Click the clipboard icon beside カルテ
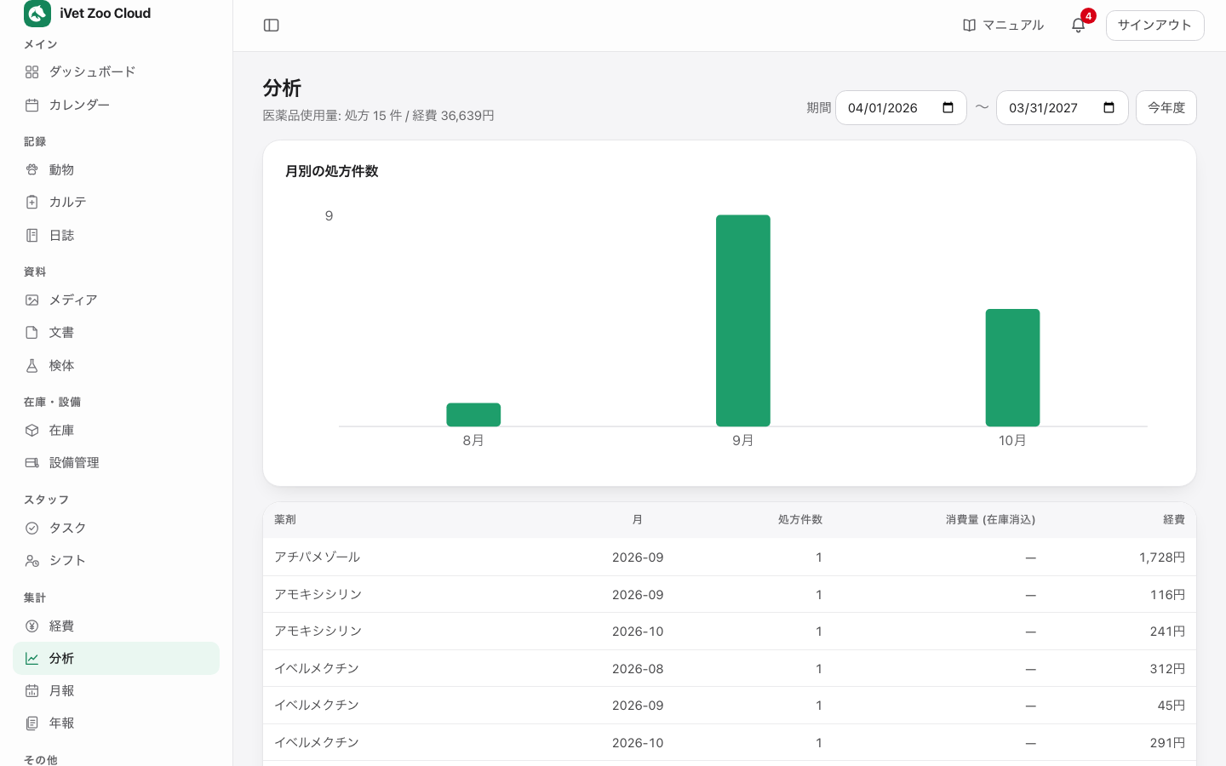Image resolution: width=1226 pixels, height=766 pixels. click(32, 203)
